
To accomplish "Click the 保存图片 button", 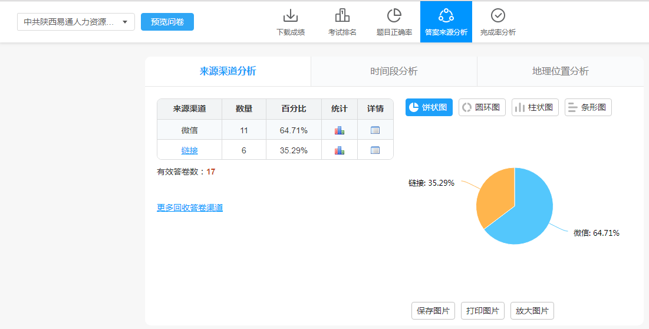I will 433,311.
